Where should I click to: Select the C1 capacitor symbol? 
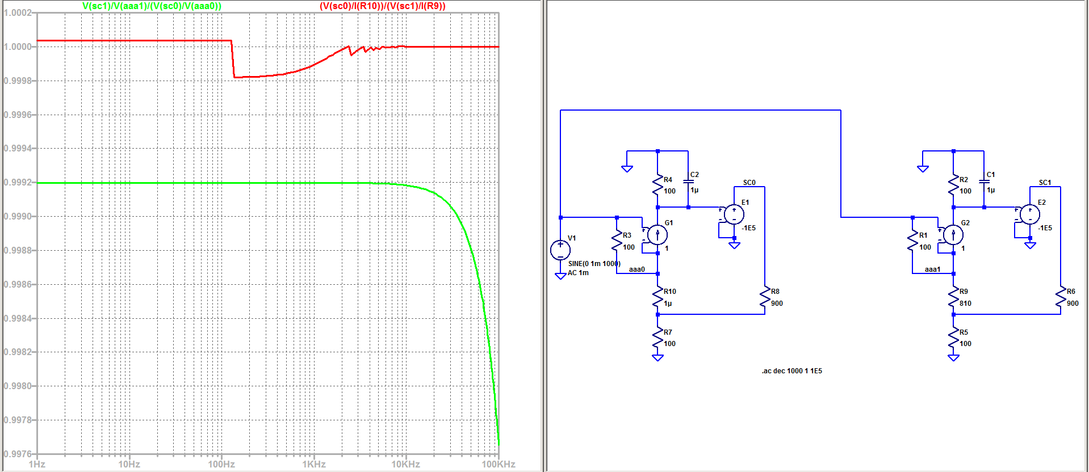[x=984, y=182]
